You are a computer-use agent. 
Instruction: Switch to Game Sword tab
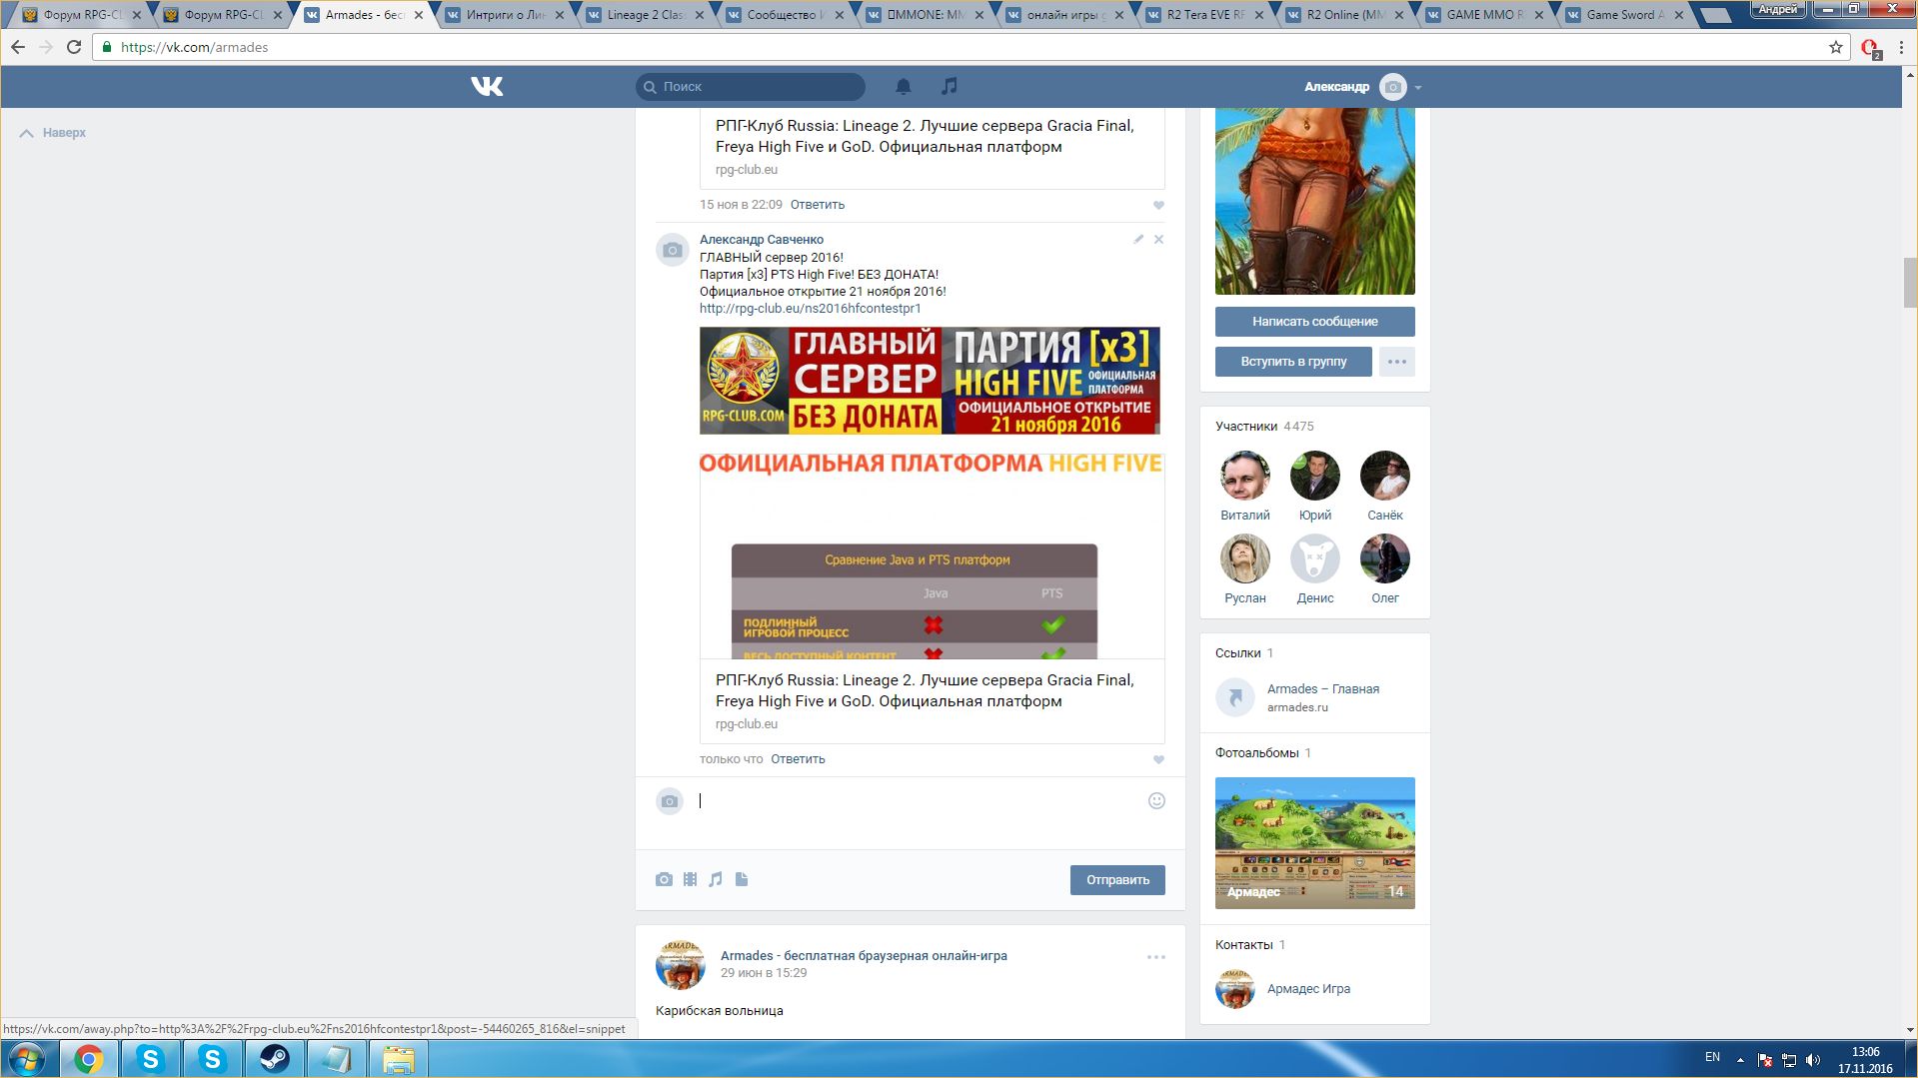coord(1624,15)
